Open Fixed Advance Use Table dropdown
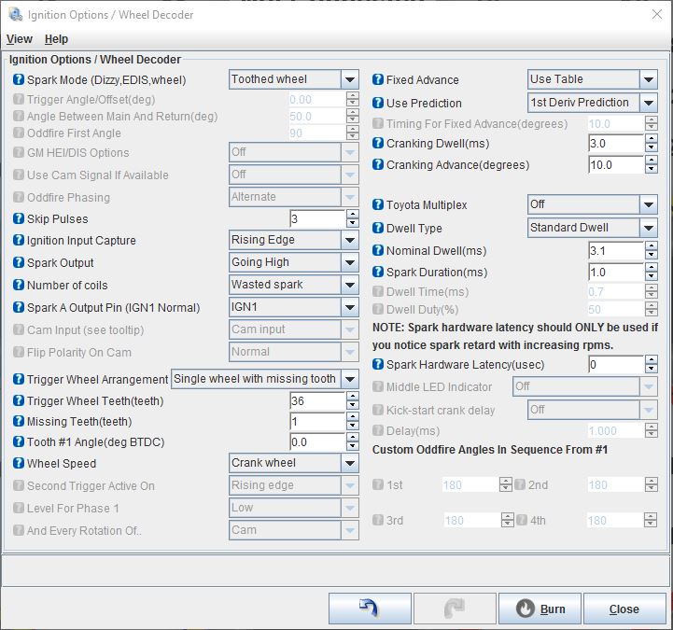The width and height of the screenshot is (673, 630). tap(593, 79)
